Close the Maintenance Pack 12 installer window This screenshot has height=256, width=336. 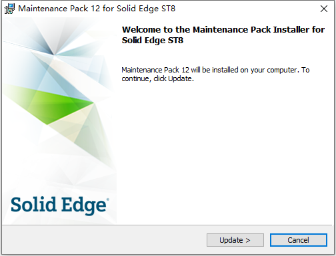pos(324,9)
